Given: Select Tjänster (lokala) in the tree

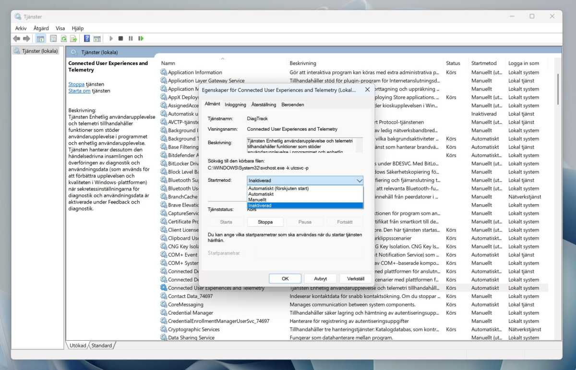Looking at the screenshot, I should click(x=40, y=51).
